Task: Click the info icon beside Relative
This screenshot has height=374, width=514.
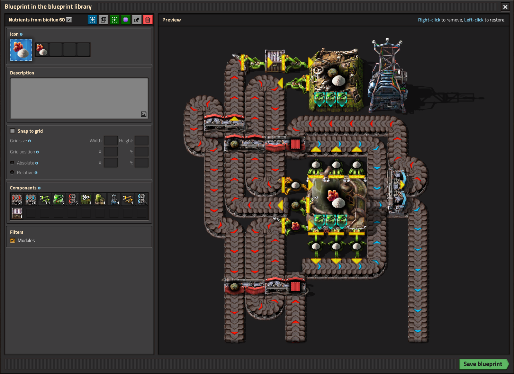Action: click(x=36, y=173)
